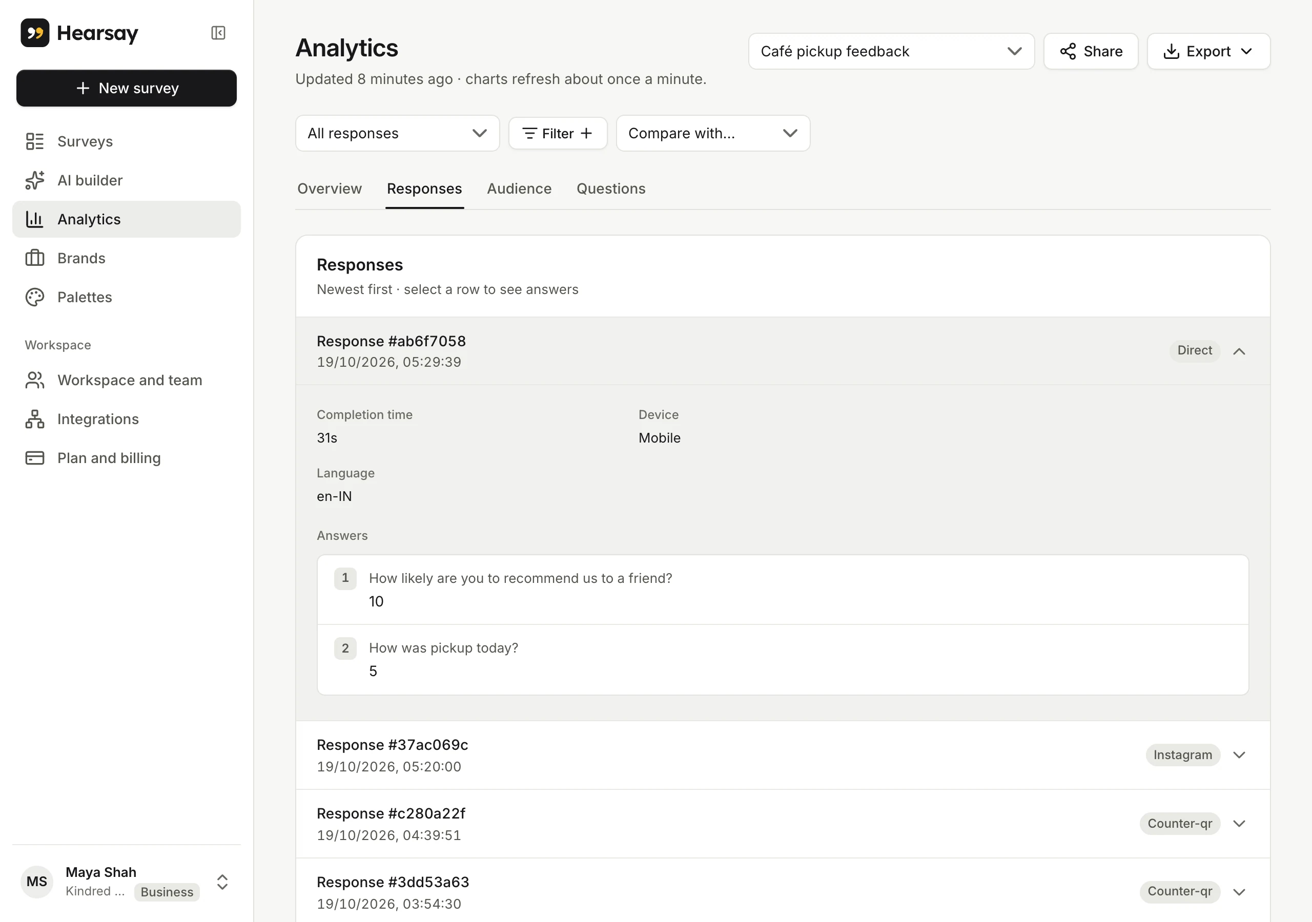Click the 'How was pickup today?' question
Viewport: 1312px width, 922px height.
tap(443, 648)
